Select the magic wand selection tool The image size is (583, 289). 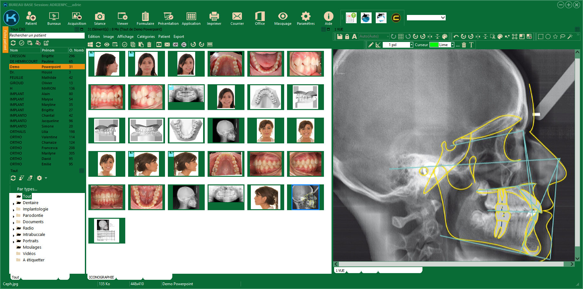[x=570, y=37]
